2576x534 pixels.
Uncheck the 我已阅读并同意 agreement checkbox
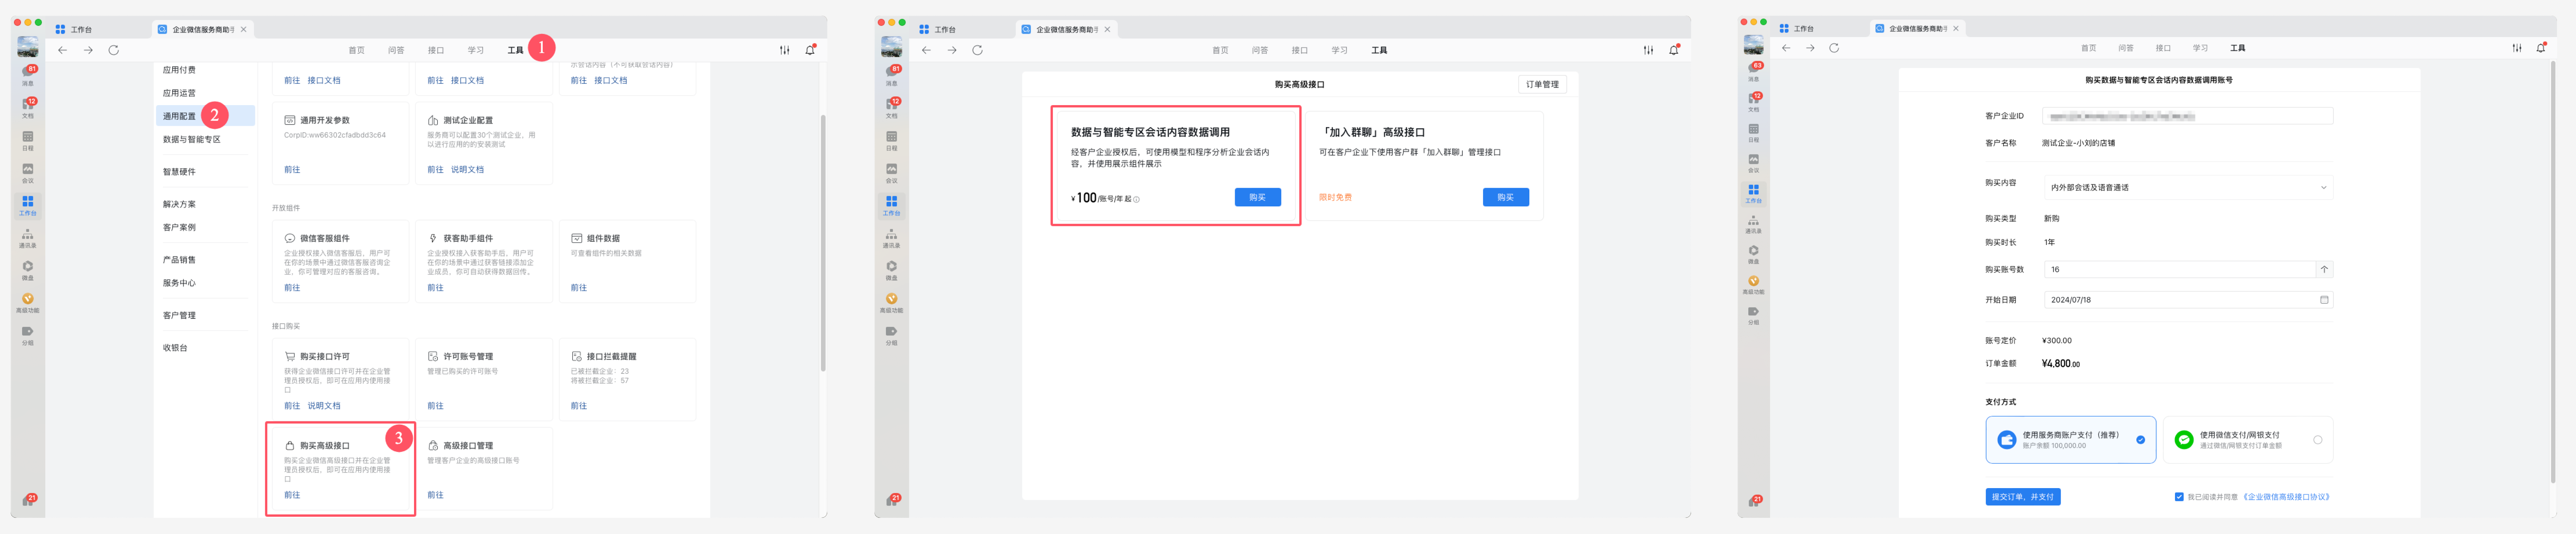pos(2178,497)
